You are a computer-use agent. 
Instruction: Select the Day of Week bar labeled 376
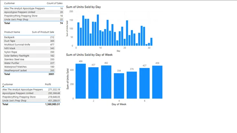[132, 85]
